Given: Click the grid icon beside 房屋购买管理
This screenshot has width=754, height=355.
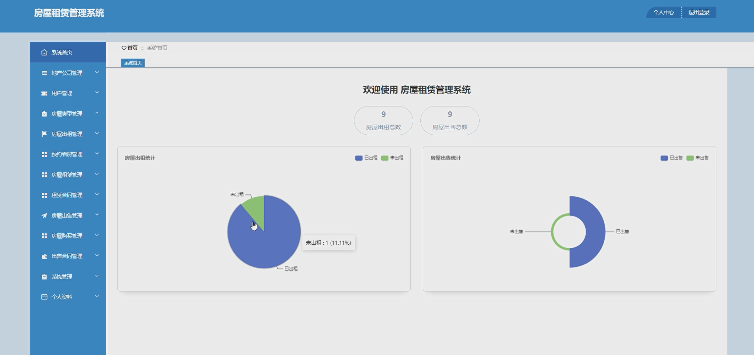Looking at the screenshot, I should click(44, 236).
